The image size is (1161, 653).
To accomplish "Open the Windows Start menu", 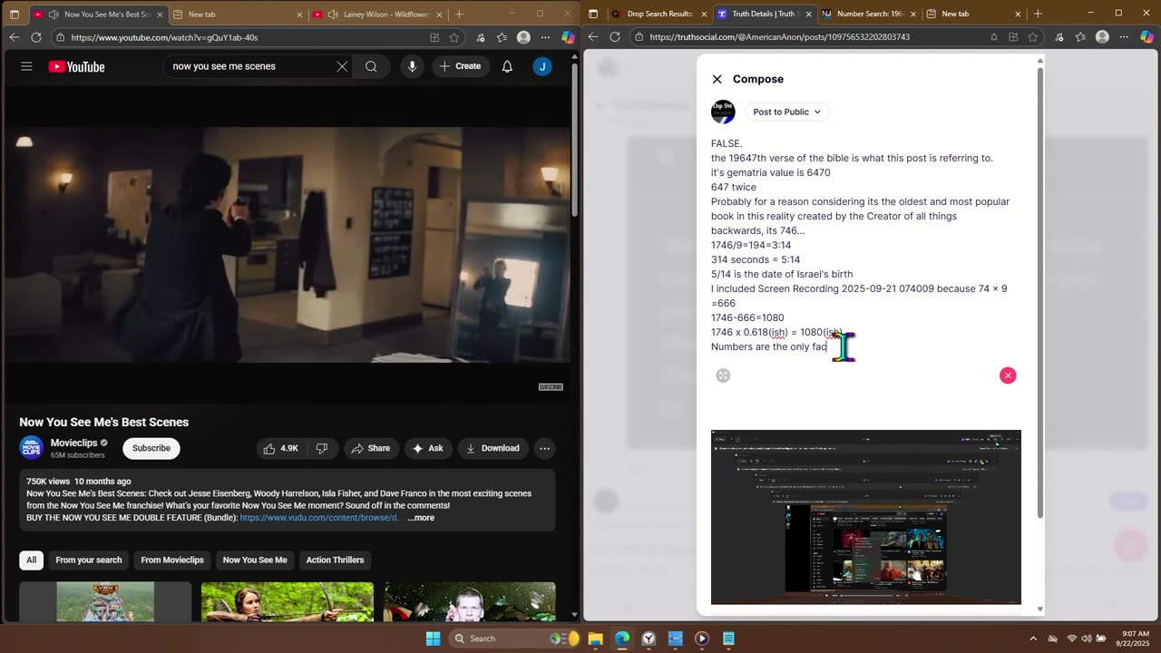I will click(x=434, y=638).
